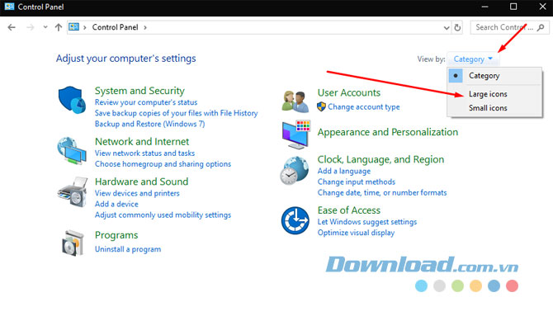Select Small icons in View by menu
This screenshot has height=330, width=553.
click(x=494, y=108)
